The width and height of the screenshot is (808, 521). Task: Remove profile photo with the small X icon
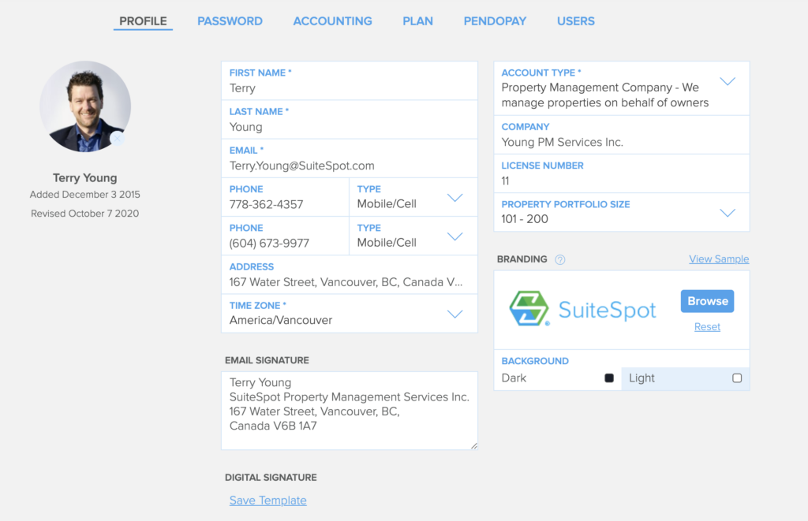point(118,139)
